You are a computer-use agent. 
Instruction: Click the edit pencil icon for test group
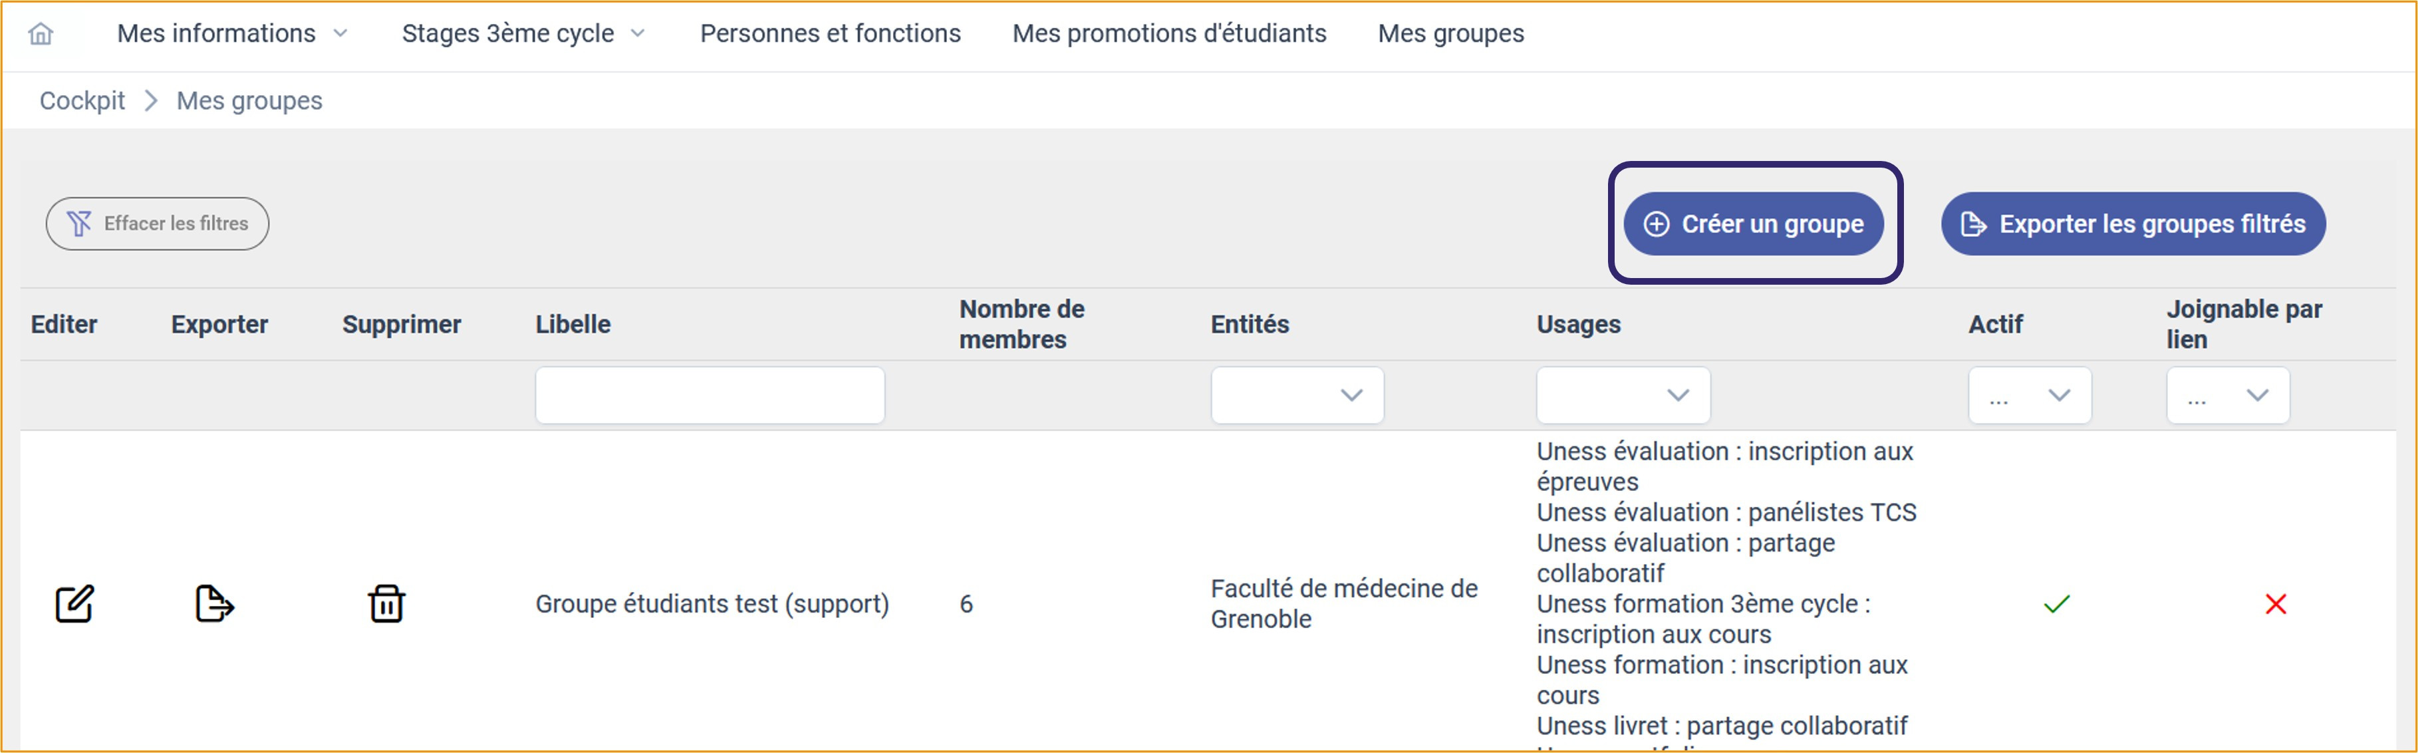[74, 604]
